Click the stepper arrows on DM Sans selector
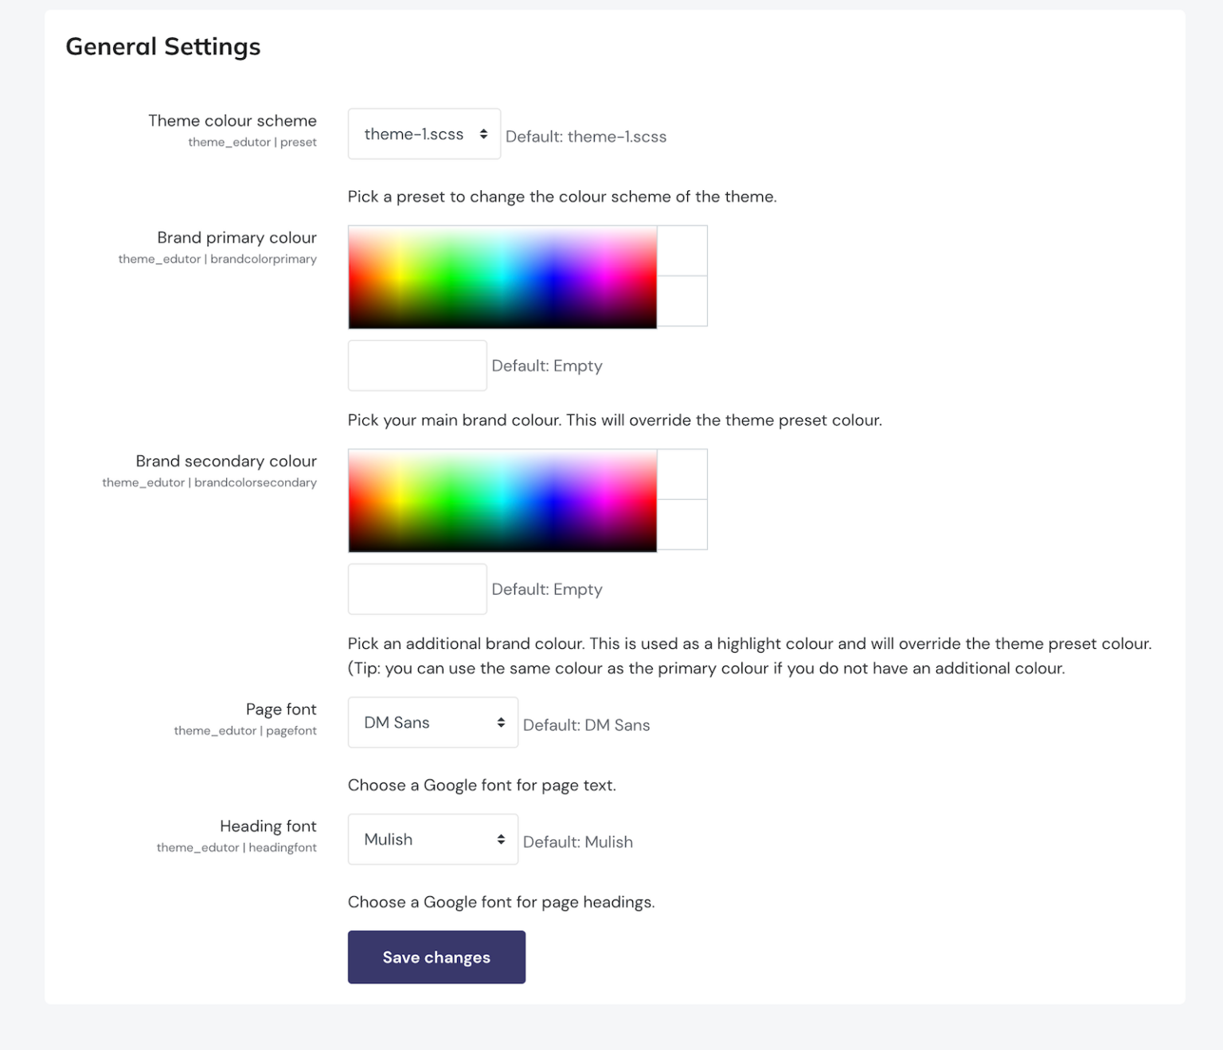Screen dimensions: 1223x1050 (x=500, y=722)
